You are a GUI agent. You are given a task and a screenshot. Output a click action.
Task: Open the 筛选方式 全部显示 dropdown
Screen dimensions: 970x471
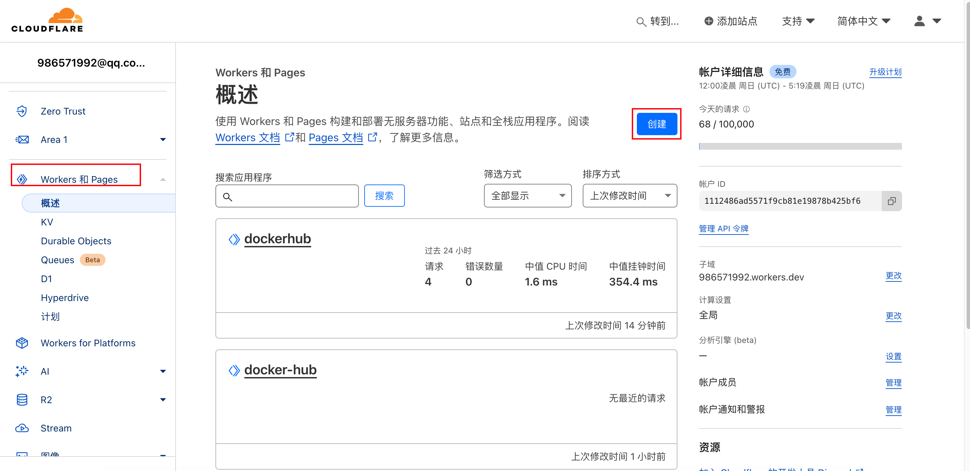pyautogui.click(x=527, y=196)
